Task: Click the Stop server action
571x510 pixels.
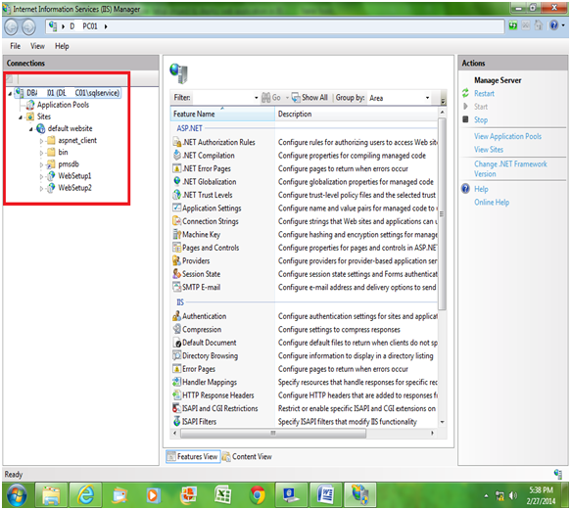Action: (x=481, y=119)
